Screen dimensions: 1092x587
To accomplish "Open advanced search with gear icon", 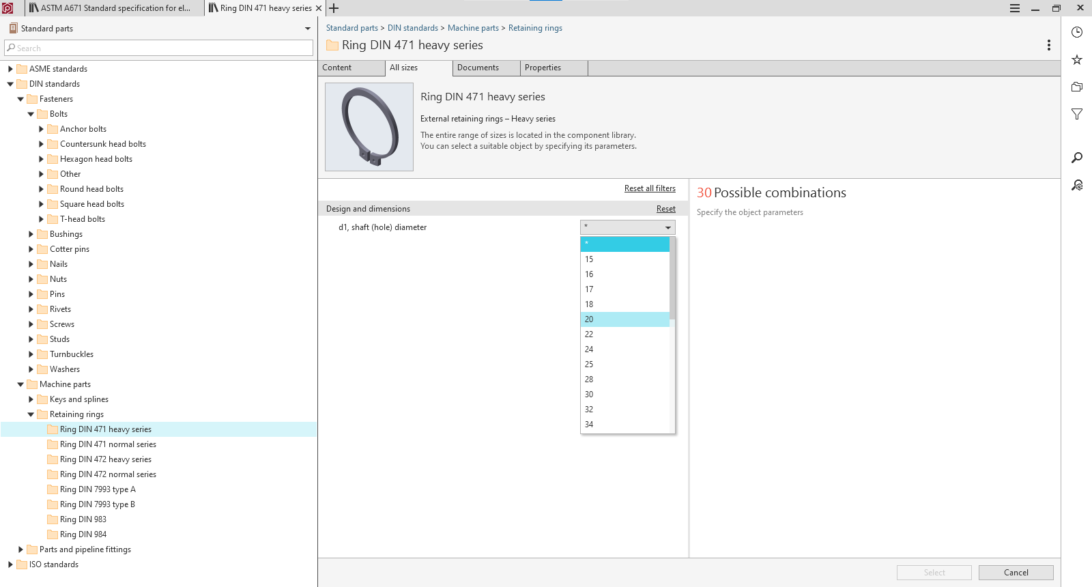I will click(x=1077, y=185).
